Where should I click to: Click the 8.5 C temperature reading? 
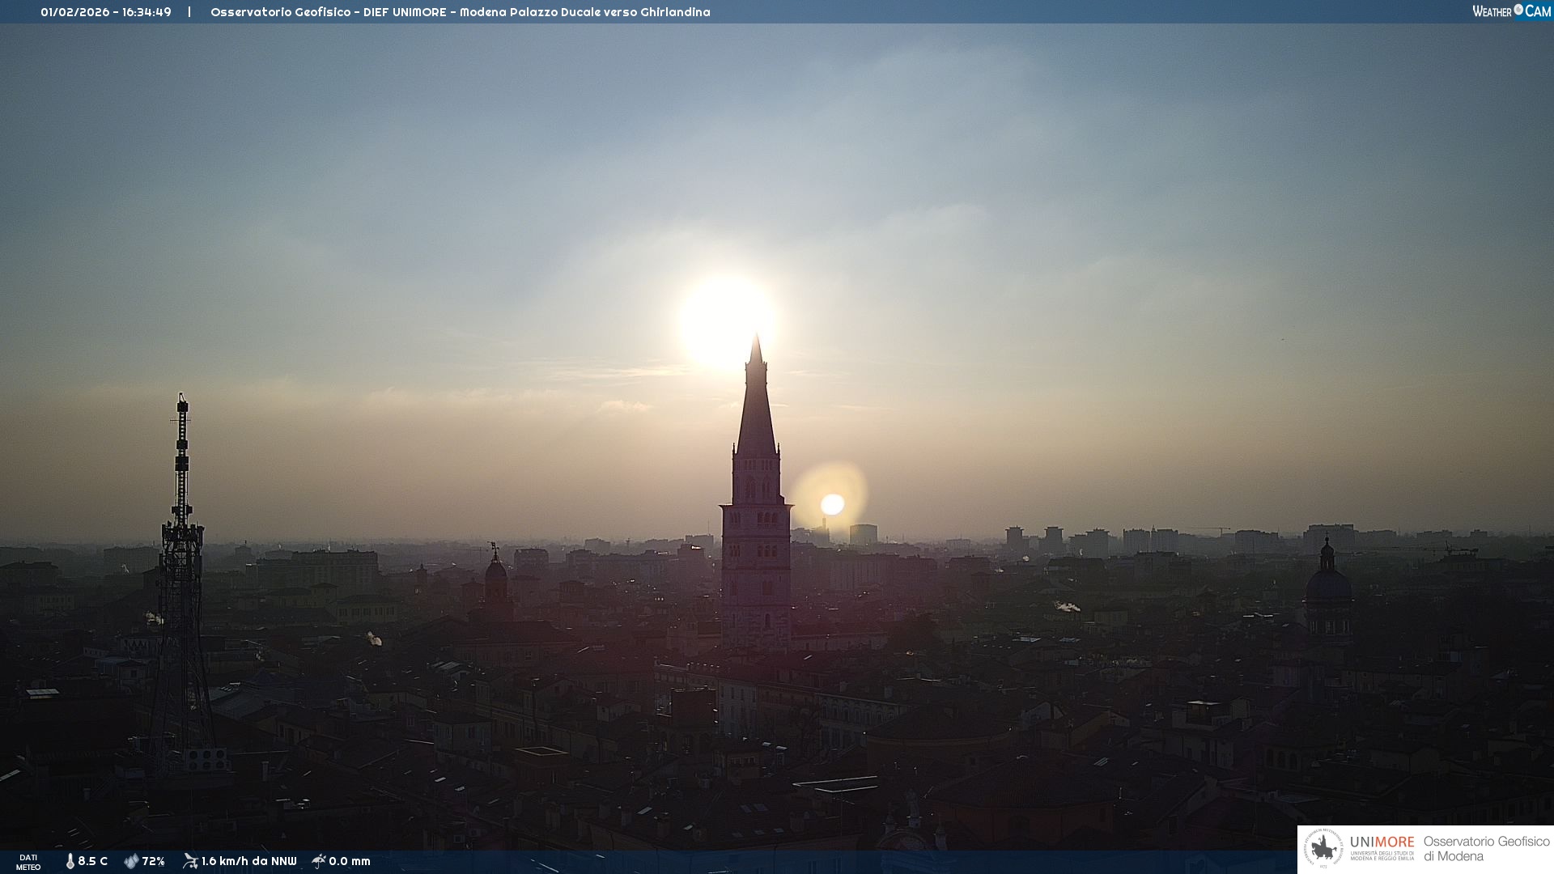(92, 861)
